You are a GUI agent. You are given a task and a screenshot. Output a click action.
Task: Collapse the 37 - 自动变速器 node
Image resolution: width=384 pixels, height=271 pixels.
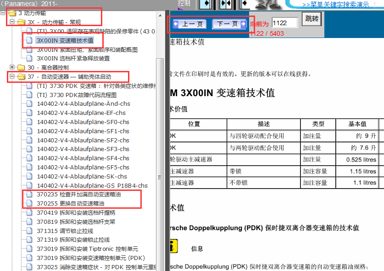click(12, 76)
